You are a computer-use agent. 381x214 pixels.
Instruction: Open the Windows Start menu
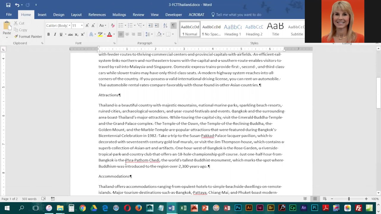[x=7, y=208]
